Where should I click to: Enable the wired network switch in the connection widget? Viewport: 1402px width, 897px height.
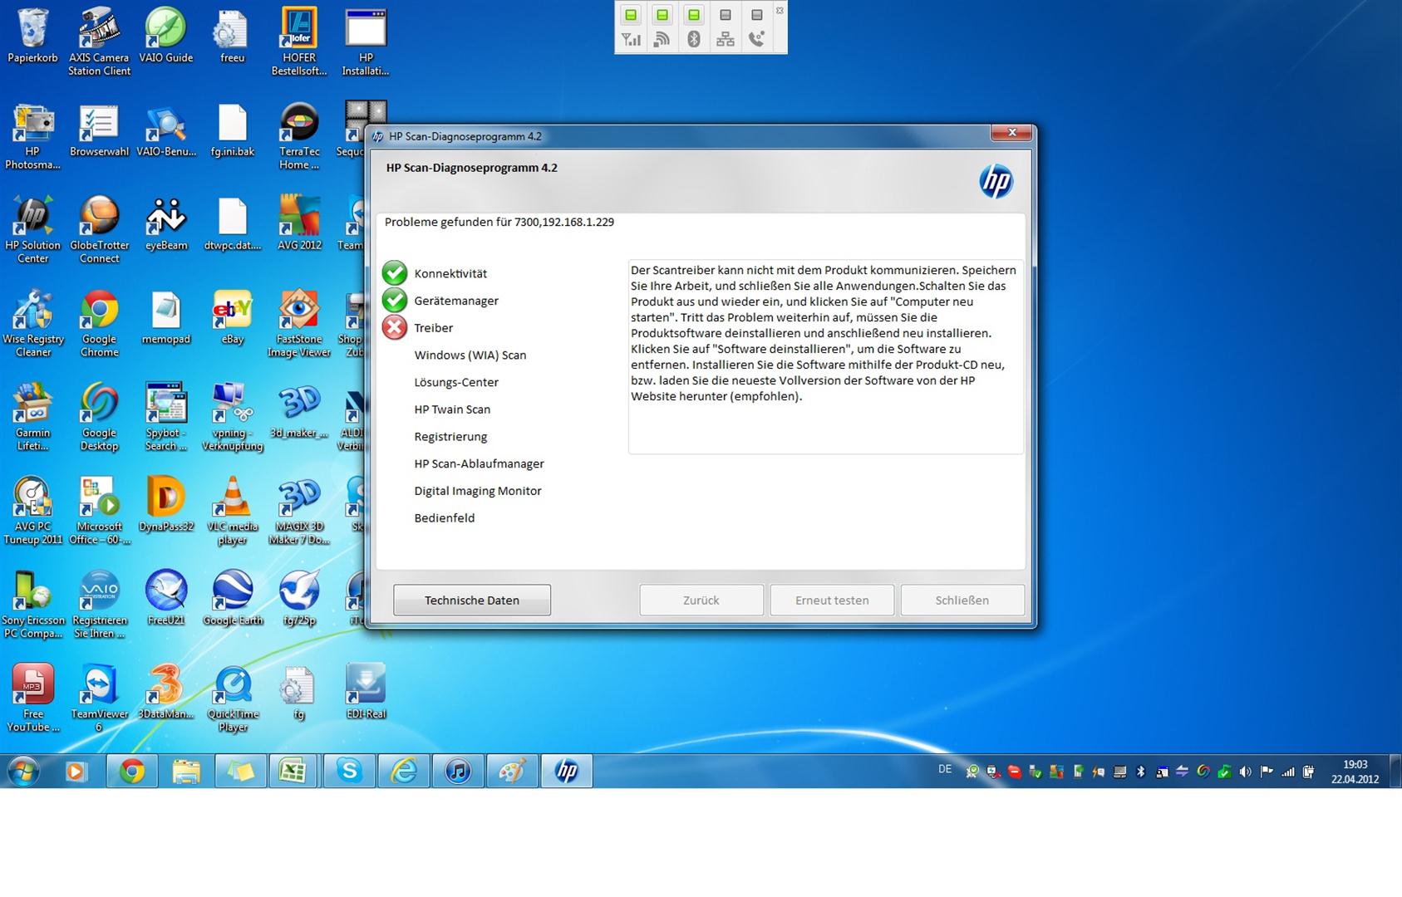coord(726,15)
